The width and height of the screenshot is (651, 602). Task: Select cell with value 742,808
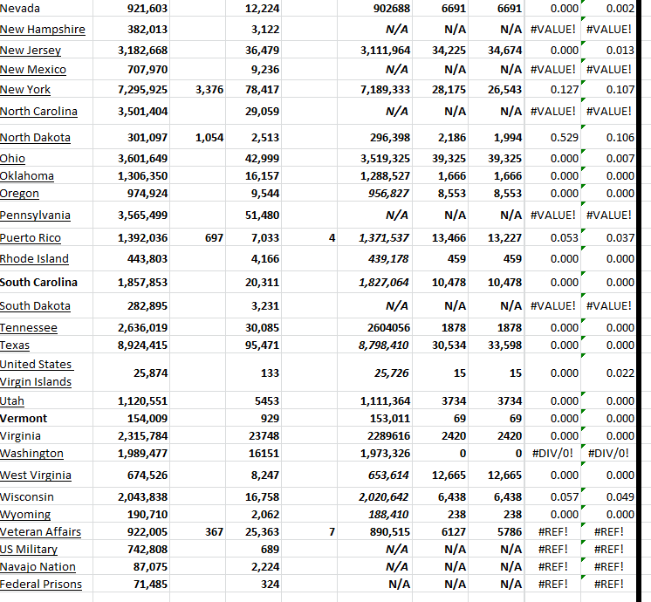tap(131, 549)
